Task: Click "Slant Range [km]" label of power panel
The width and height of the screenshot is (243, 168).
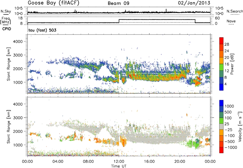Action: (x=9, y=64)
